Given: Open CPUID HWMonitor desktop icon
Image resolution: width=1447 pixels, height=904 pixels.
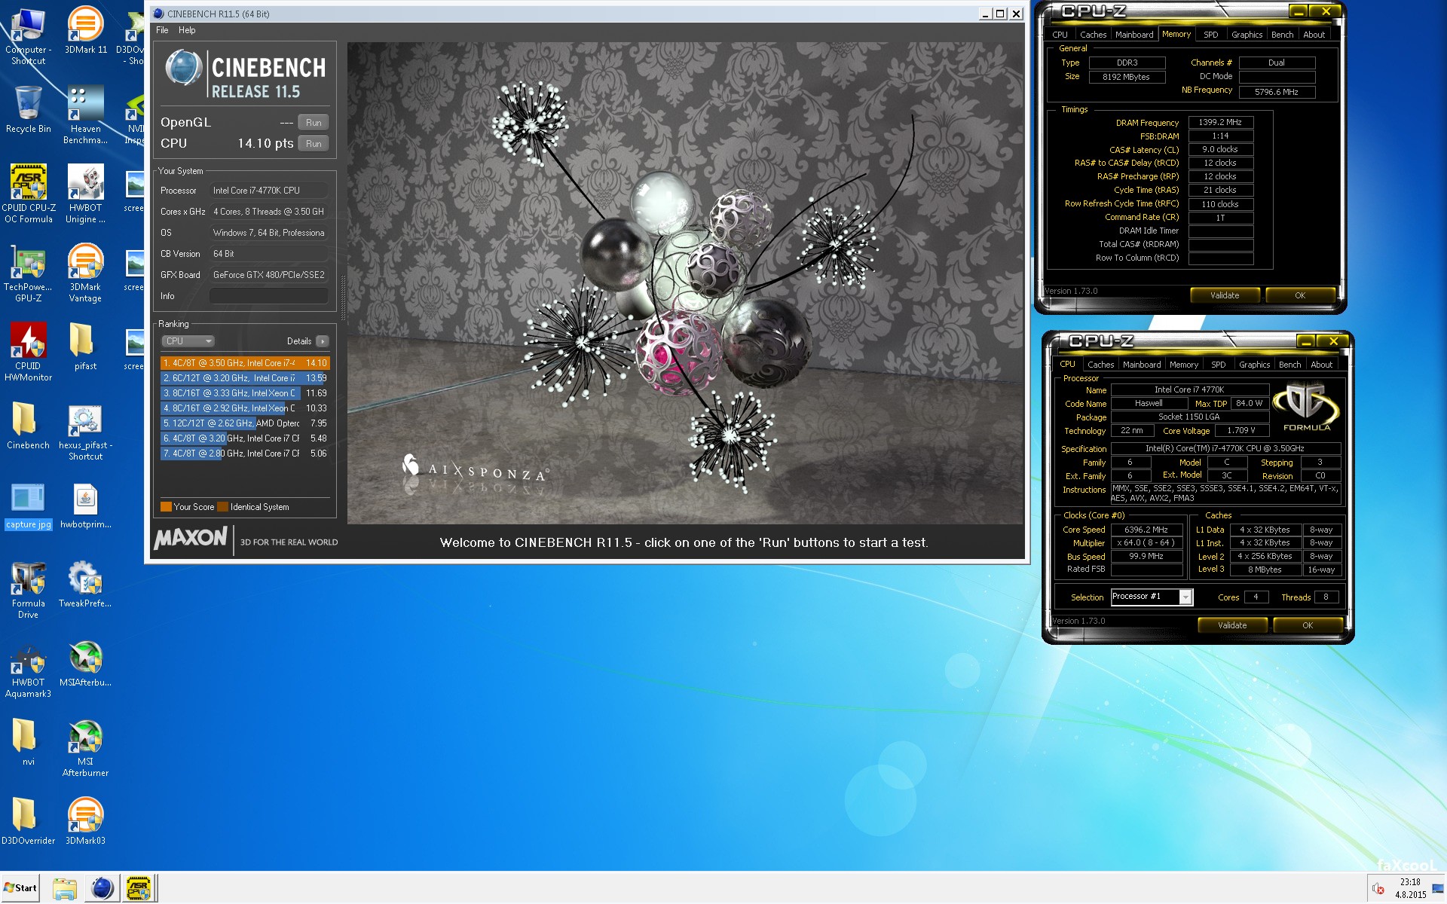Looking at the screenshot, I should pyautogui.click(x=28, y=352).
